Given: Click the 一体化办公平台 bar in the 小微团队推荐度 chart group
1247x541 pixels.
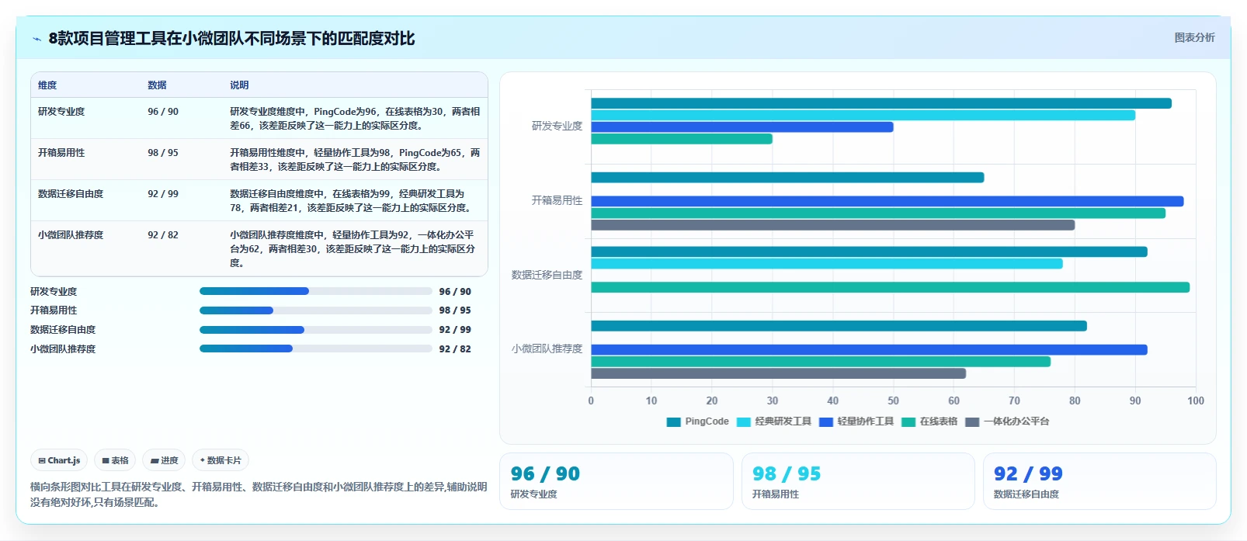Looking at the screenshot, I should click(x=778, y=373).
